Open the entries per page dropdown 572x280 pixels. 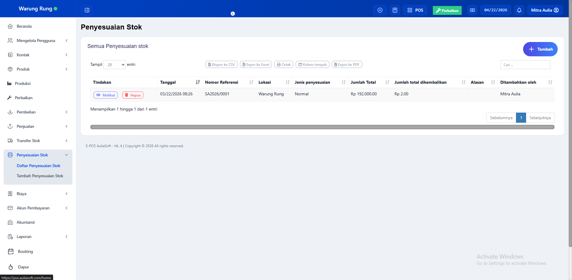[114, 65]
